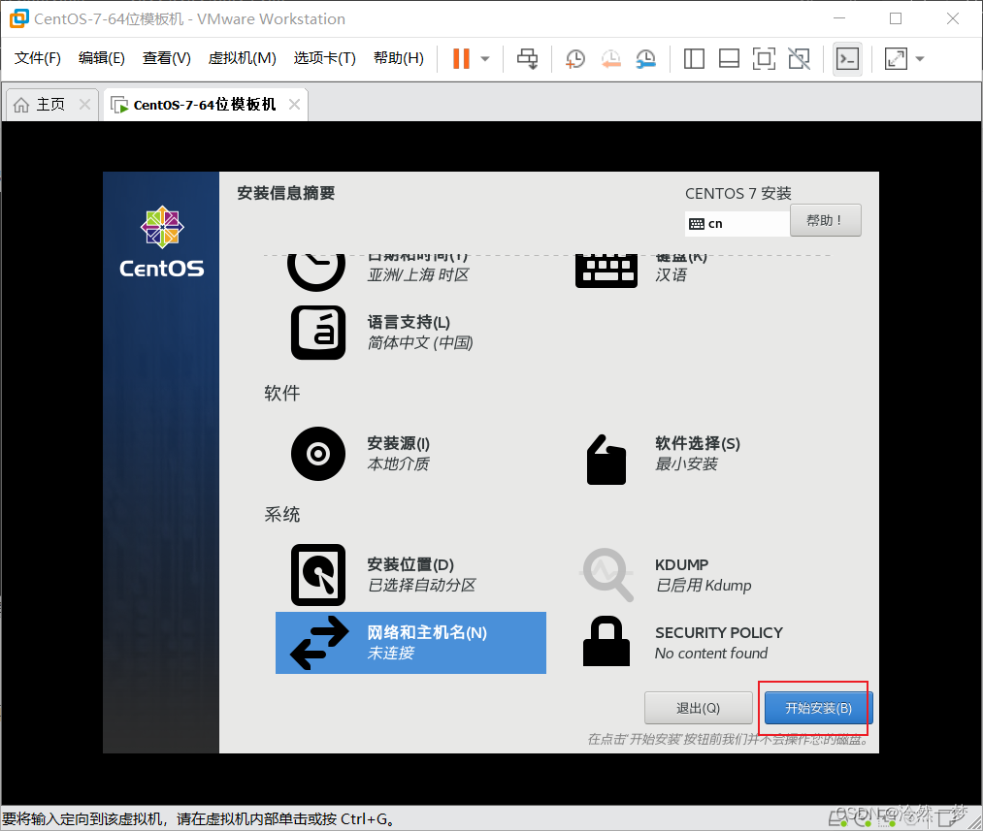983x831 pixels.
Task: Open the snapshot manager
Action: [645, 59]
